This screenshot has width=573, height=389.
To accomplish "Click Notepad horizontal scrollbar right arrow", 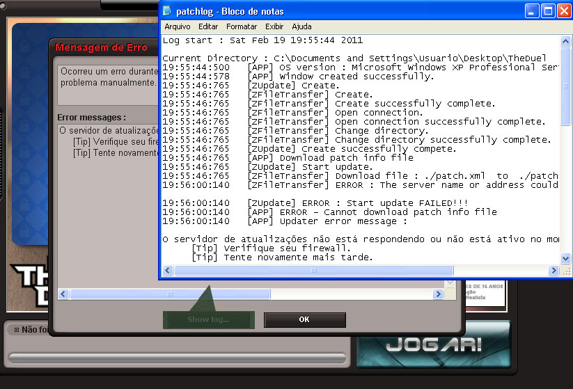I will coord(554,270).
